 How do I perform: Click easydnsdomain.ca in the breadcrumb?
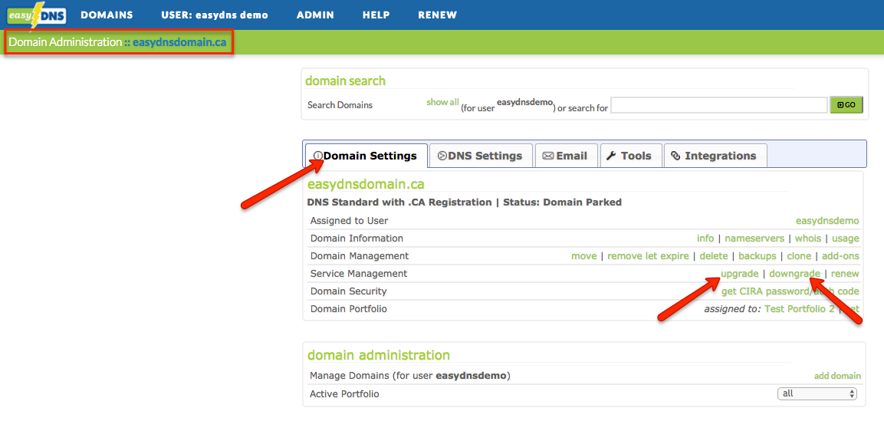click(179, 42)
